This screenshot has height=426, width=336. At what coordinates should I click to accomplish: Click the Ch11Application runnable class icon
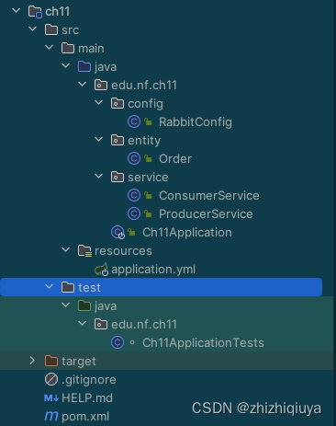click(118, 232)
